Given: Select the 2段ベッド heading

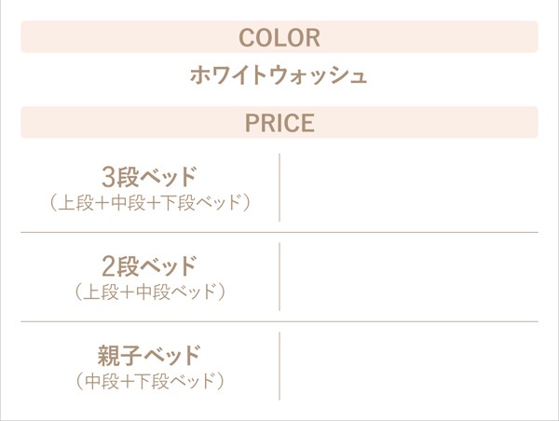Looking at the screenshot, I should coord(149,266).
